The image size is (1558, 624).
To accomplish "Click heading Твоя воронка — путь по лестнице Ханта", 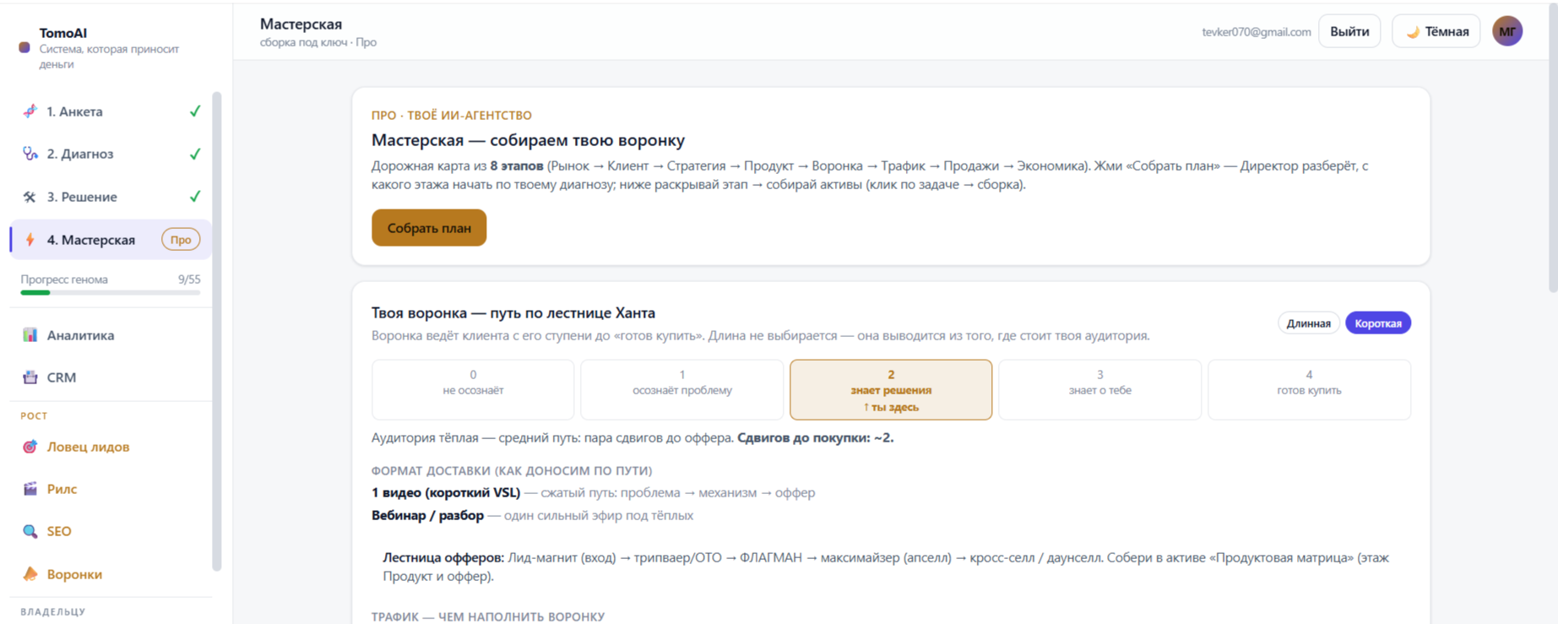I will pyautogui.click(x=513, y=312).
